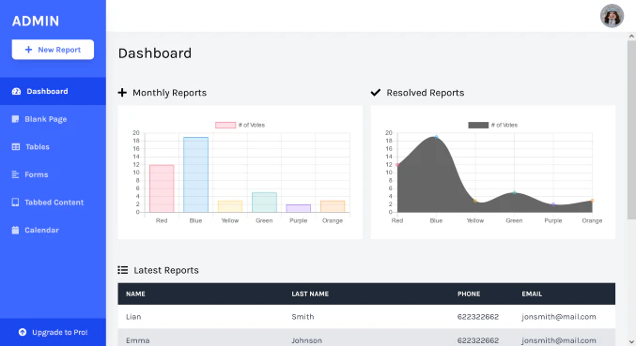
Task: Open the Dashboard menu item
Action: tap(53, 91)
